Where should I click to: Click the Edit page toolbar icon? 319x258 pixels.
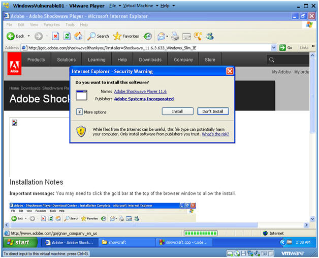186,36
